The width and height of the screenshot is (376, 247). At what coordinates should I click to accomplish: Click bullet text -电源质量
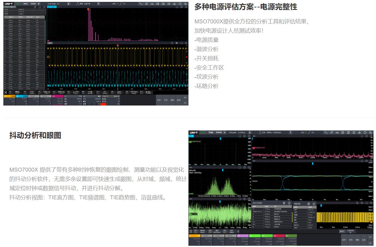(206, 40)
